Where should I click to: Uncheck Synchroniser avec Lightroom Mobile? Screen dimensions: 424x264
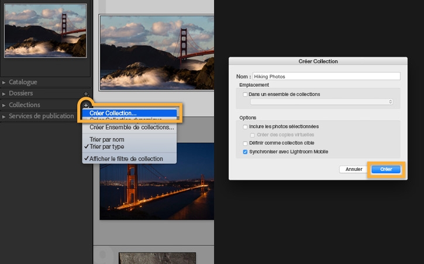(245, 152)
